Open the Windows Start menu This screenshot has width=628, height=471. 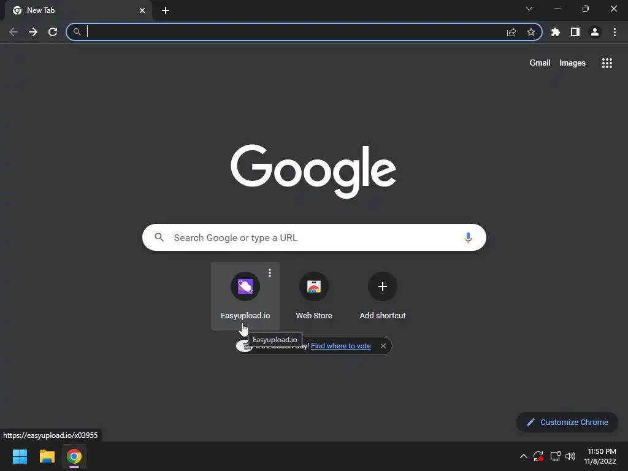(x=20, y=456)
